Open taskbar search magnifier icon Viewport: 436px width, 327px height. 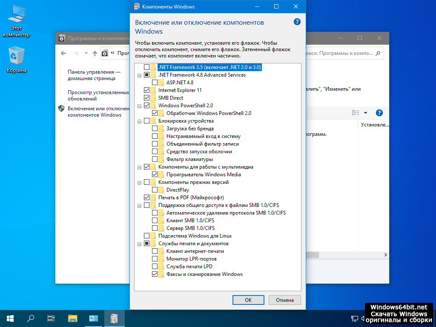[31, 318]
